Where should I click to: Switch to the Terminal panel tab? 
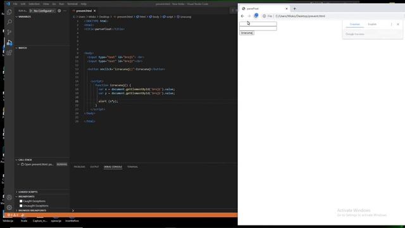pos(132,167)
